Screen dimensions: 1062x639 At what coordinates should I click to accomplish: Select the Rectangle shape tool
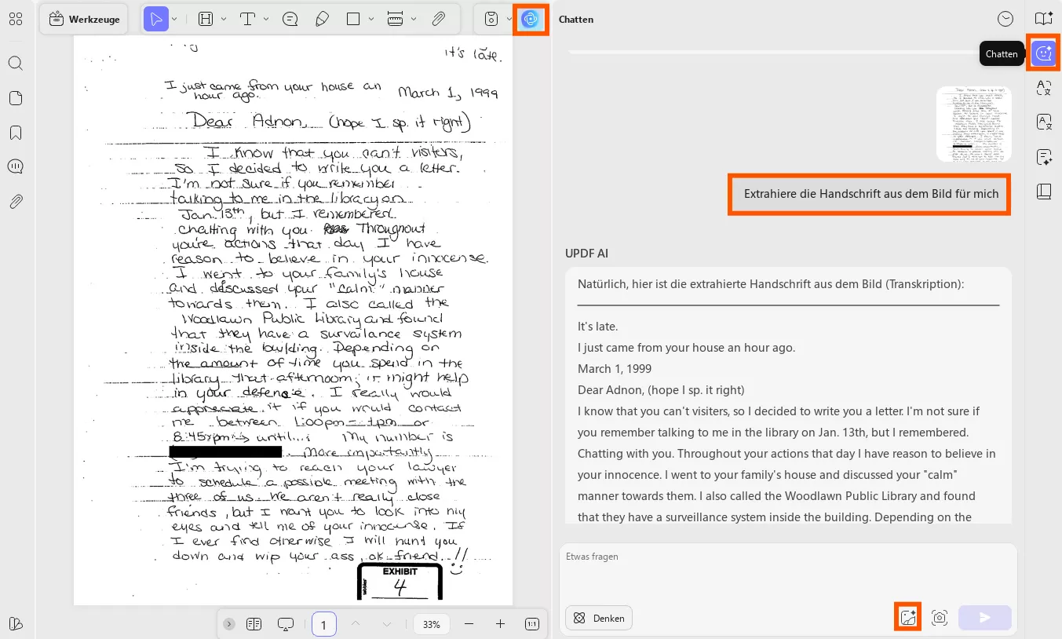point(352,19)
